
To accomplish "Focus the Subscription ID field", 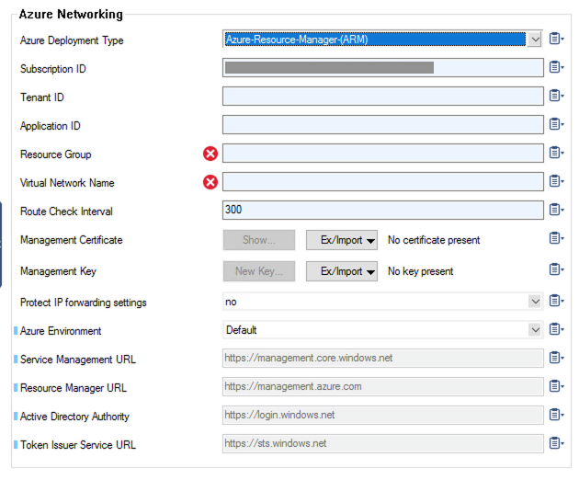I will [383, 68].
